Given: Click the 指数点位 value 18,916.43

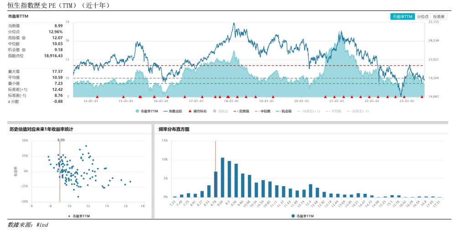Looking at the screenshot, I should [53, 56].
